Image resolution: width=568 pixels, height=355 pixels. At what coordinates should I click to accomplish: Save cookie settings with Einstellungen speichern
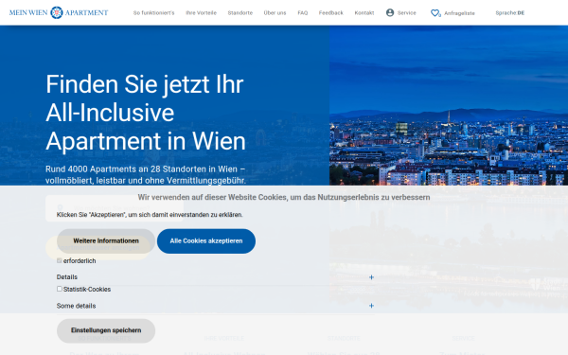point(106,330)
